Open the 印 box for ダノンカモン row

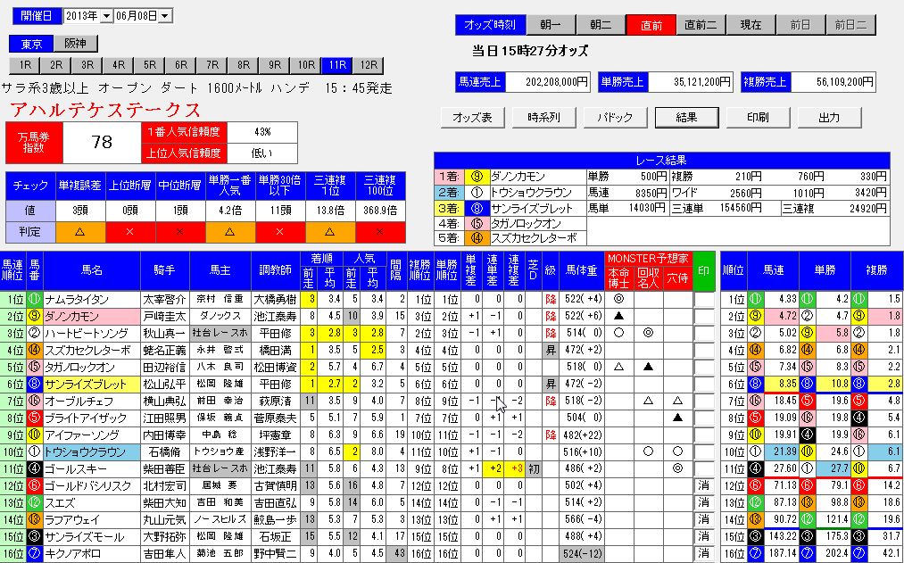(x=704, y=317)
